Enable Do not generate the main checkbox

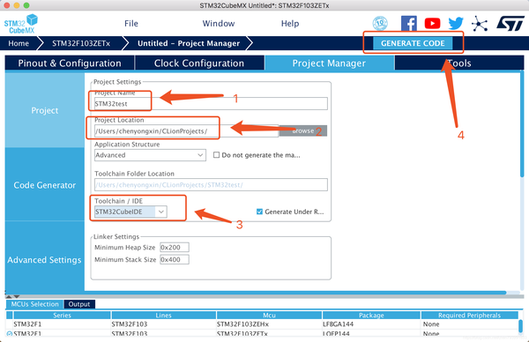pyautogui.click(x=216, y=155)
